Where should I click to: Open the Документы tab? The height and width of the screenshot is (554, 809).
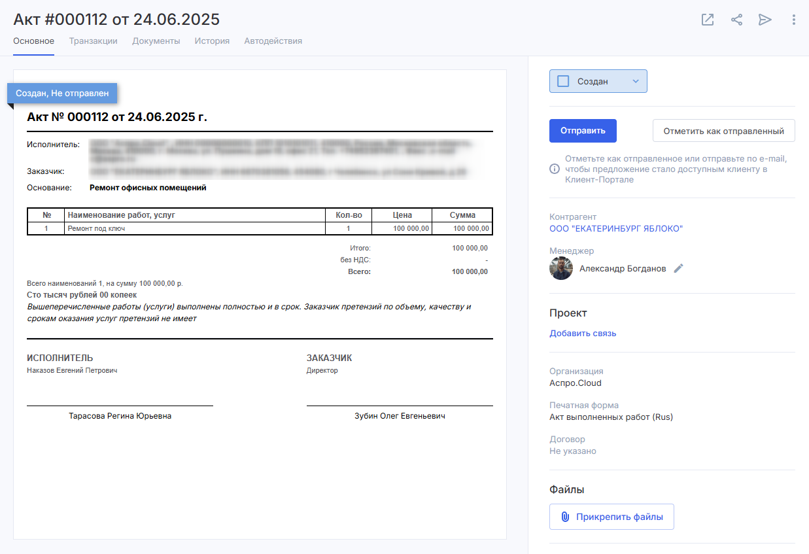[x=156, y=41]
